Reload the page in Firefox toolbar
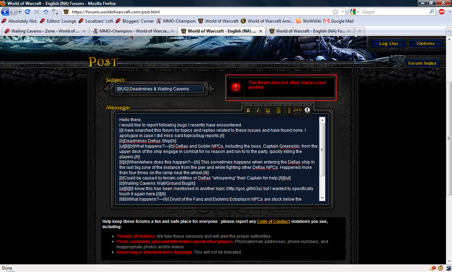This screenshot has height=272, width=452. point(27,12)
